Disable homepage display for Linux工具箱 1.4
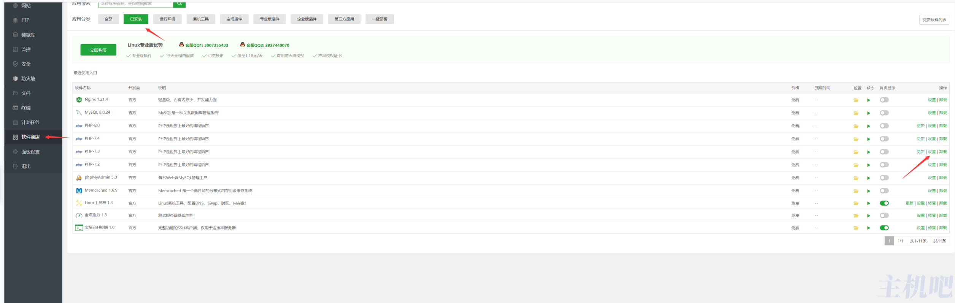This screenshot has height=303, width=955. click(884, 203)
